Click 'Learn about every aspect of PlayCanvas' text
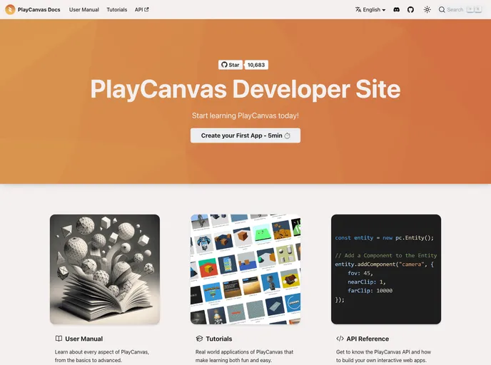 click(x=102, y=352)
